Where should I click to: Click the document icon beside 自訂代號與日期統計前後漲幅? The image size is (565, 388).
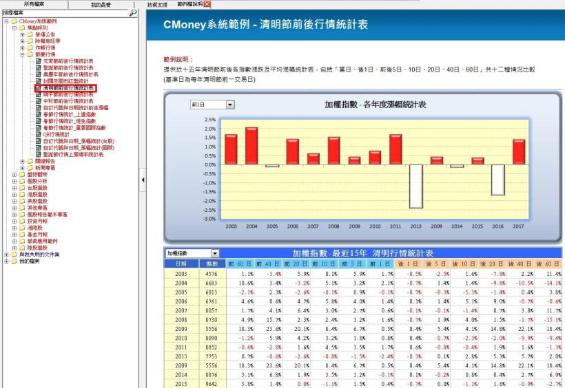tap(39, 107)
